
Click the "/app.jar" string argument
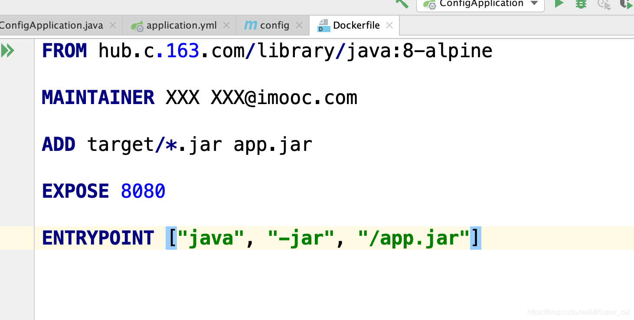414,238
